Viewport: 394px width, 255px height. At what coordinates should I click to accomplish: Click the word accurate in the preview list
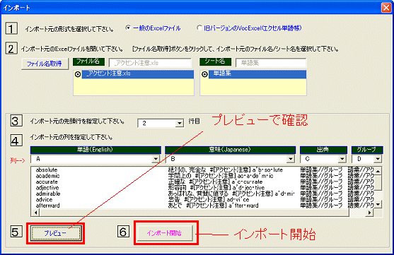[x=47, y=182]
